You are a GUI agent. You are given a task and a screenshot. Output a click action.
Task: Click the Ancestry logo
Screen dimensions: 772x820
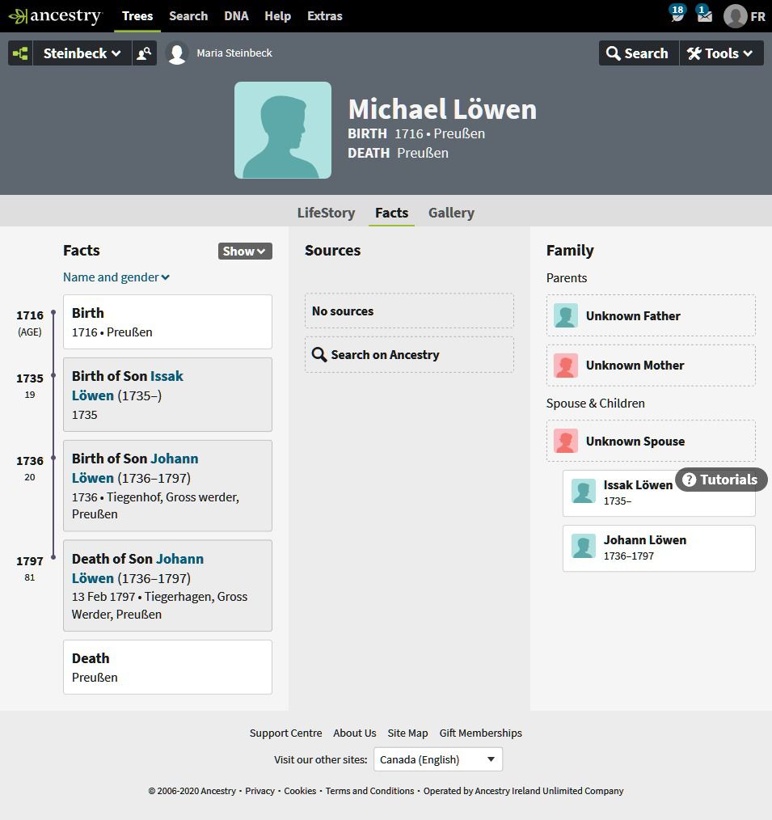(56, 16)
